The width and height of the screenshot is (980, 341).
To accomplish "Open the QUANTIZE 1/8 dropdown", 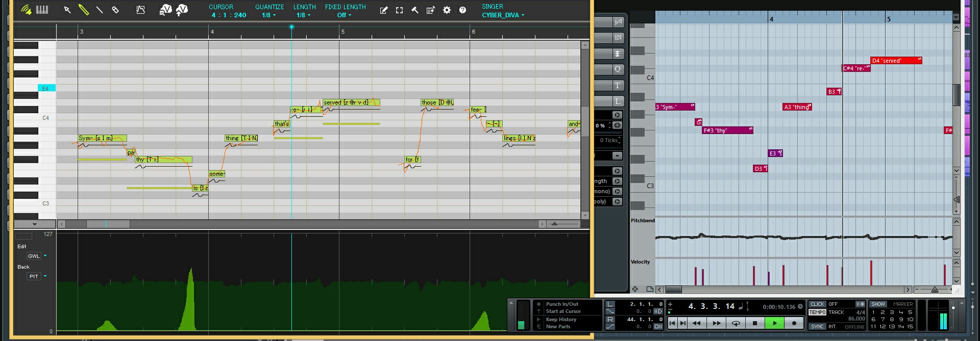I will 269,15.
